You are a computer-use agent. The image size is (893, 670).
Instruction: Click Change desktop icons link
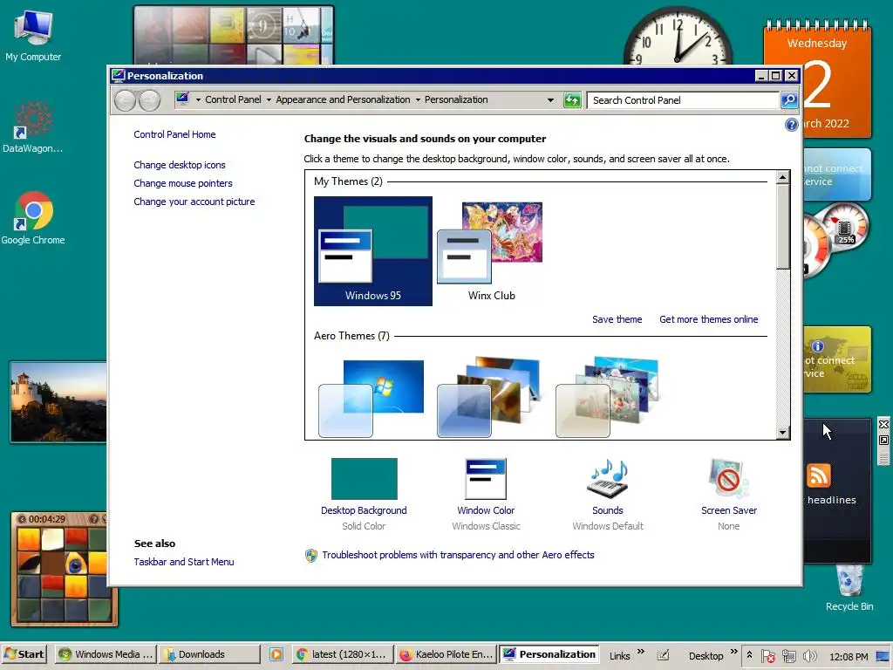click(x=180, y=165)
